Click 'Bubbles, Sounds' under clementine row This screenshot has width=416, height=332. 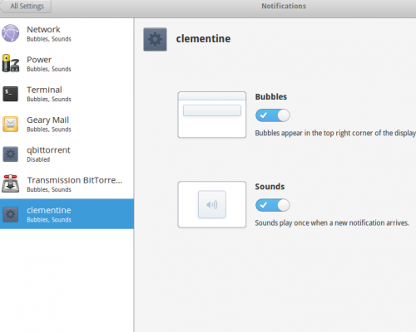[49, 220]
